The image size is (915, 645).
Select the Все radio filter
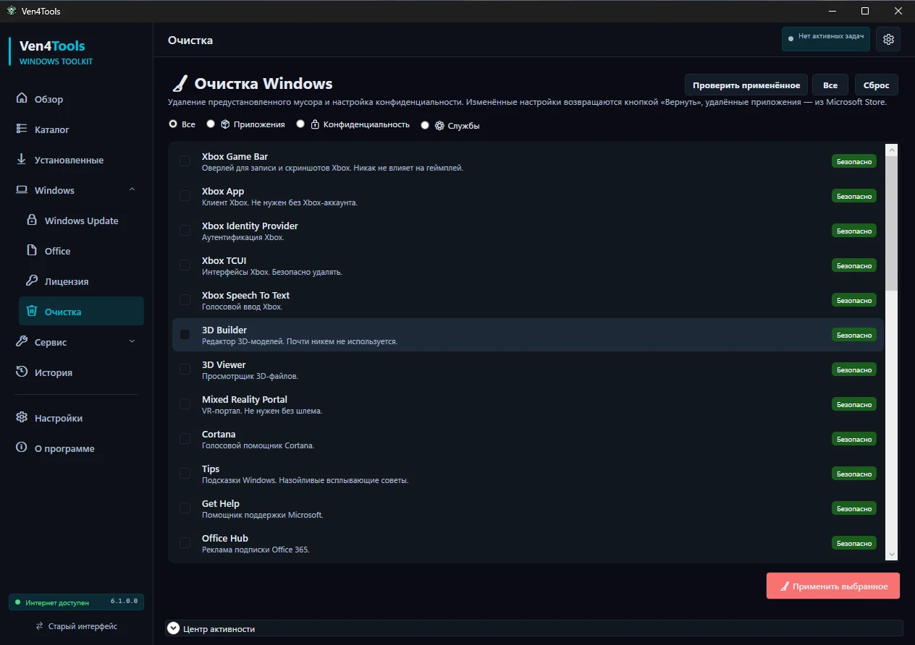click(x=173, y=124)
